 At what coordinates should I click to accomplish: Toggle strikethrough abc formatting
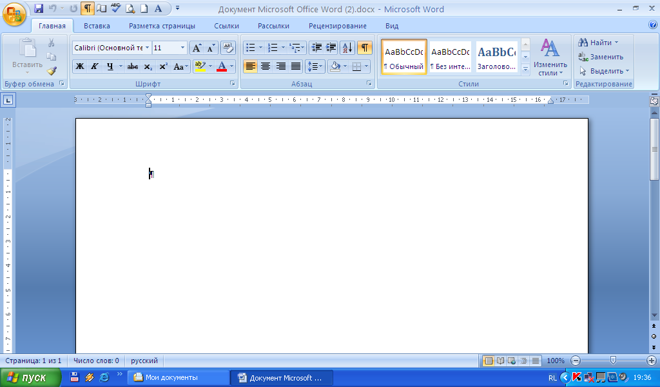click(133, 66)
